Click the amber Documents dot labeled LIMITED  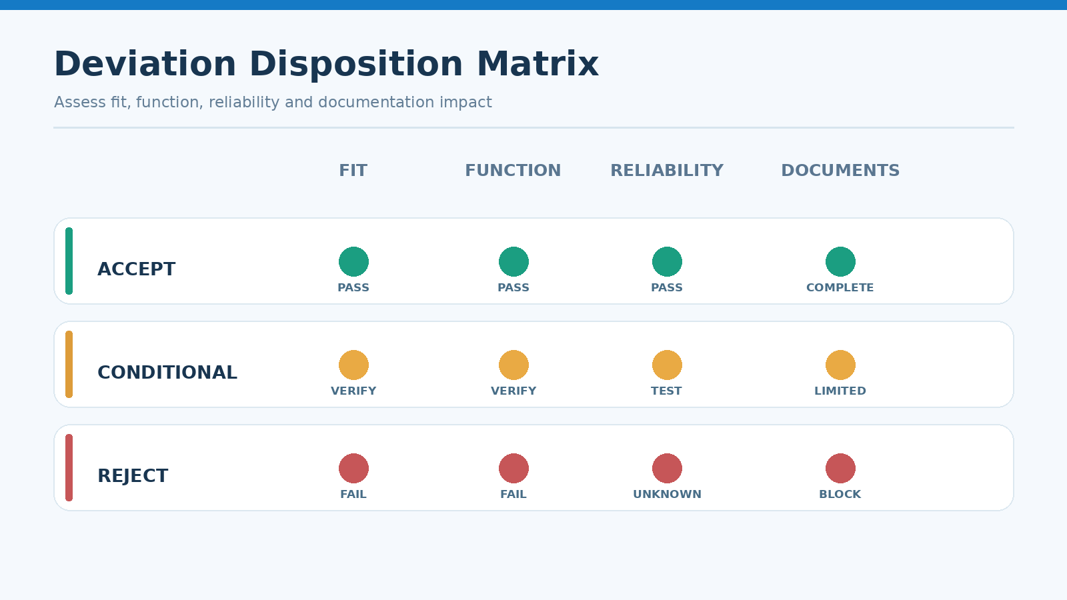tap(840, 365)
